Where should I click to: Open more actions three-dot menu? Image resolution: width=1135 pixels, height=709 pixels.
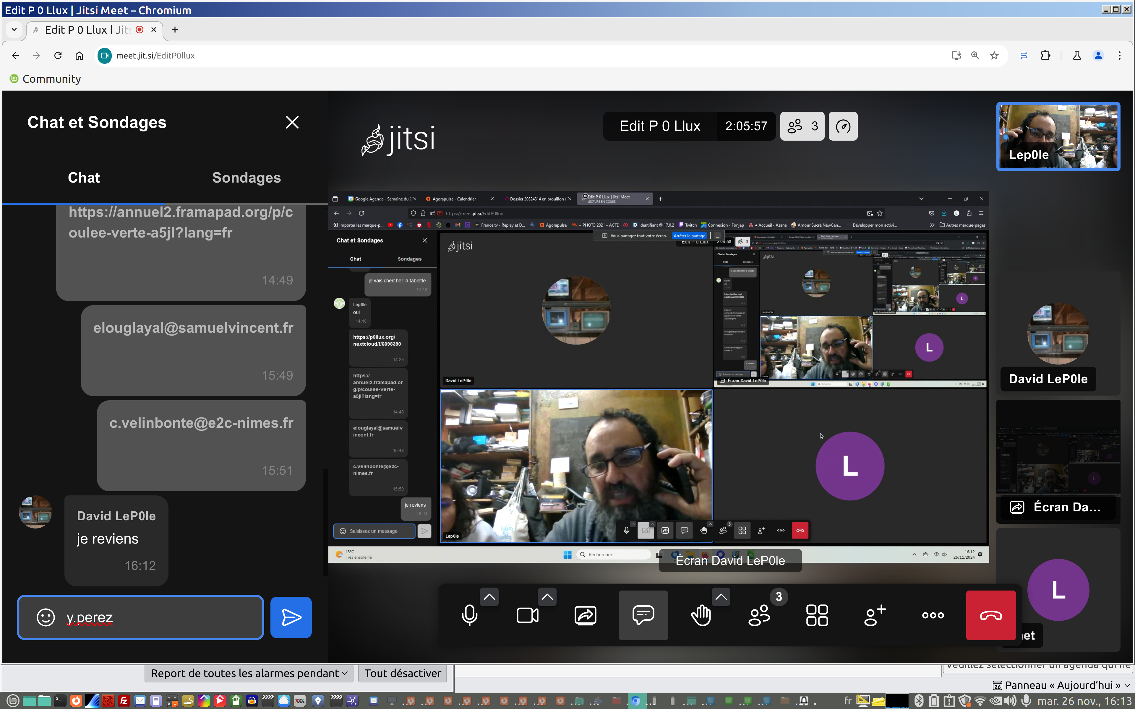click(x=933, y=615)
